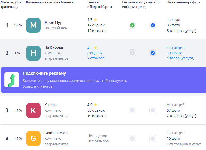Click 'Нет оценок' for Golden beach
This screenshot has height=150, width=206.
tap(97, 136)
